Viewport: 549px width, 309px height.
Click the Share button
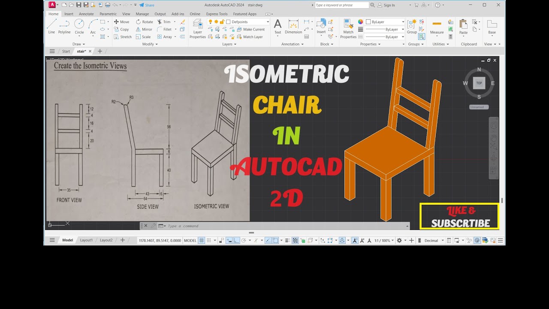[147, 5]
